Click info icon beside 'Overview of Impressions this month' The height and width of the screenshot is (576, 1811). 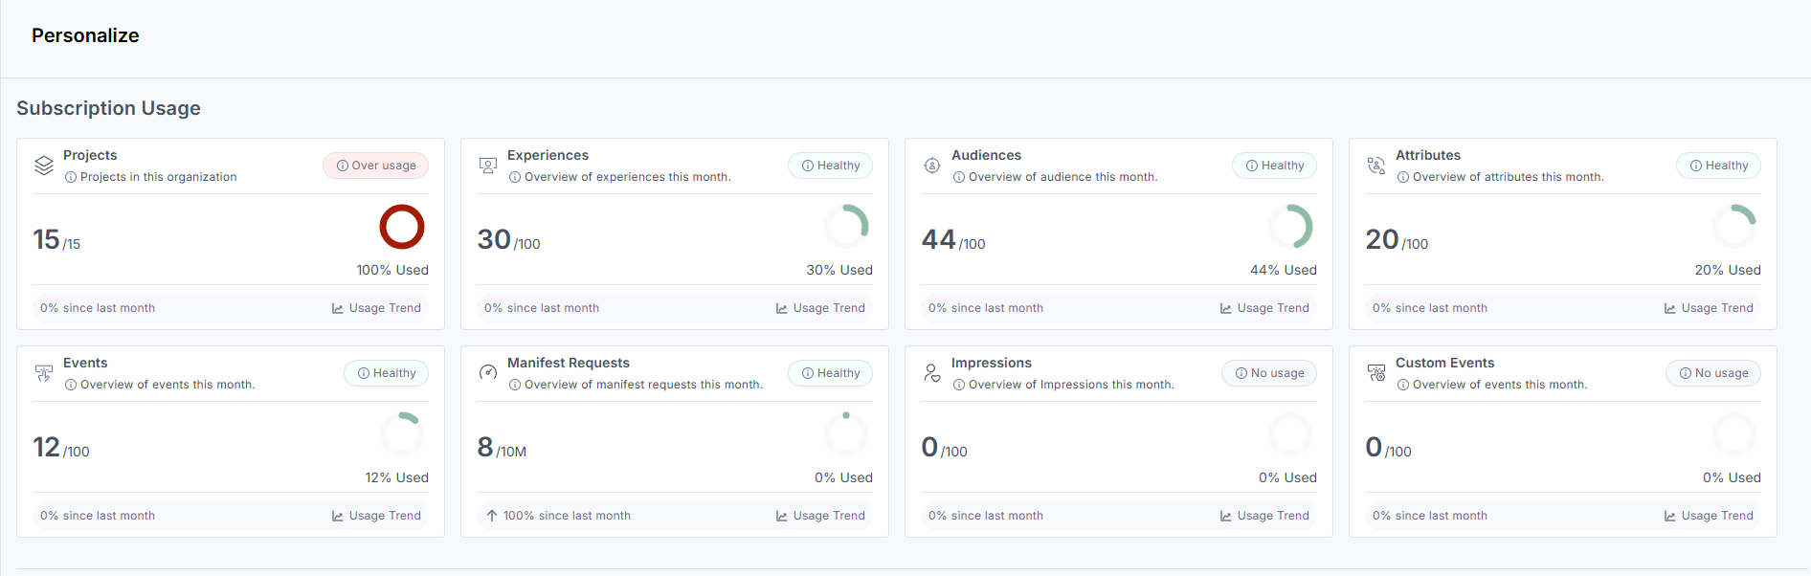tap(959, 385)
